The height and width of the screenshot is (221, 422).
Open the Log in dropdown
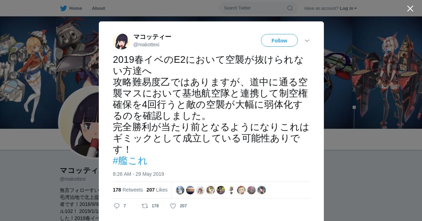(x=348, y=8)
